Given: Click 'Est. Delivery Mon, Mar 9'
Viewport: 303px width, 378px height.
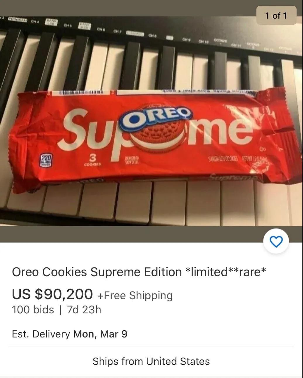Looking at the screenshot, I should [x=70, y=334].
